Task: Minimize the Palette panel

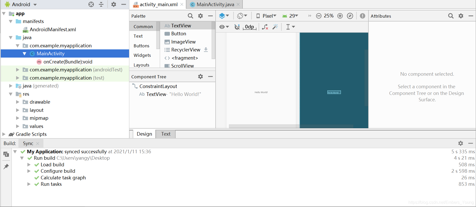Action: pos(210,16)
